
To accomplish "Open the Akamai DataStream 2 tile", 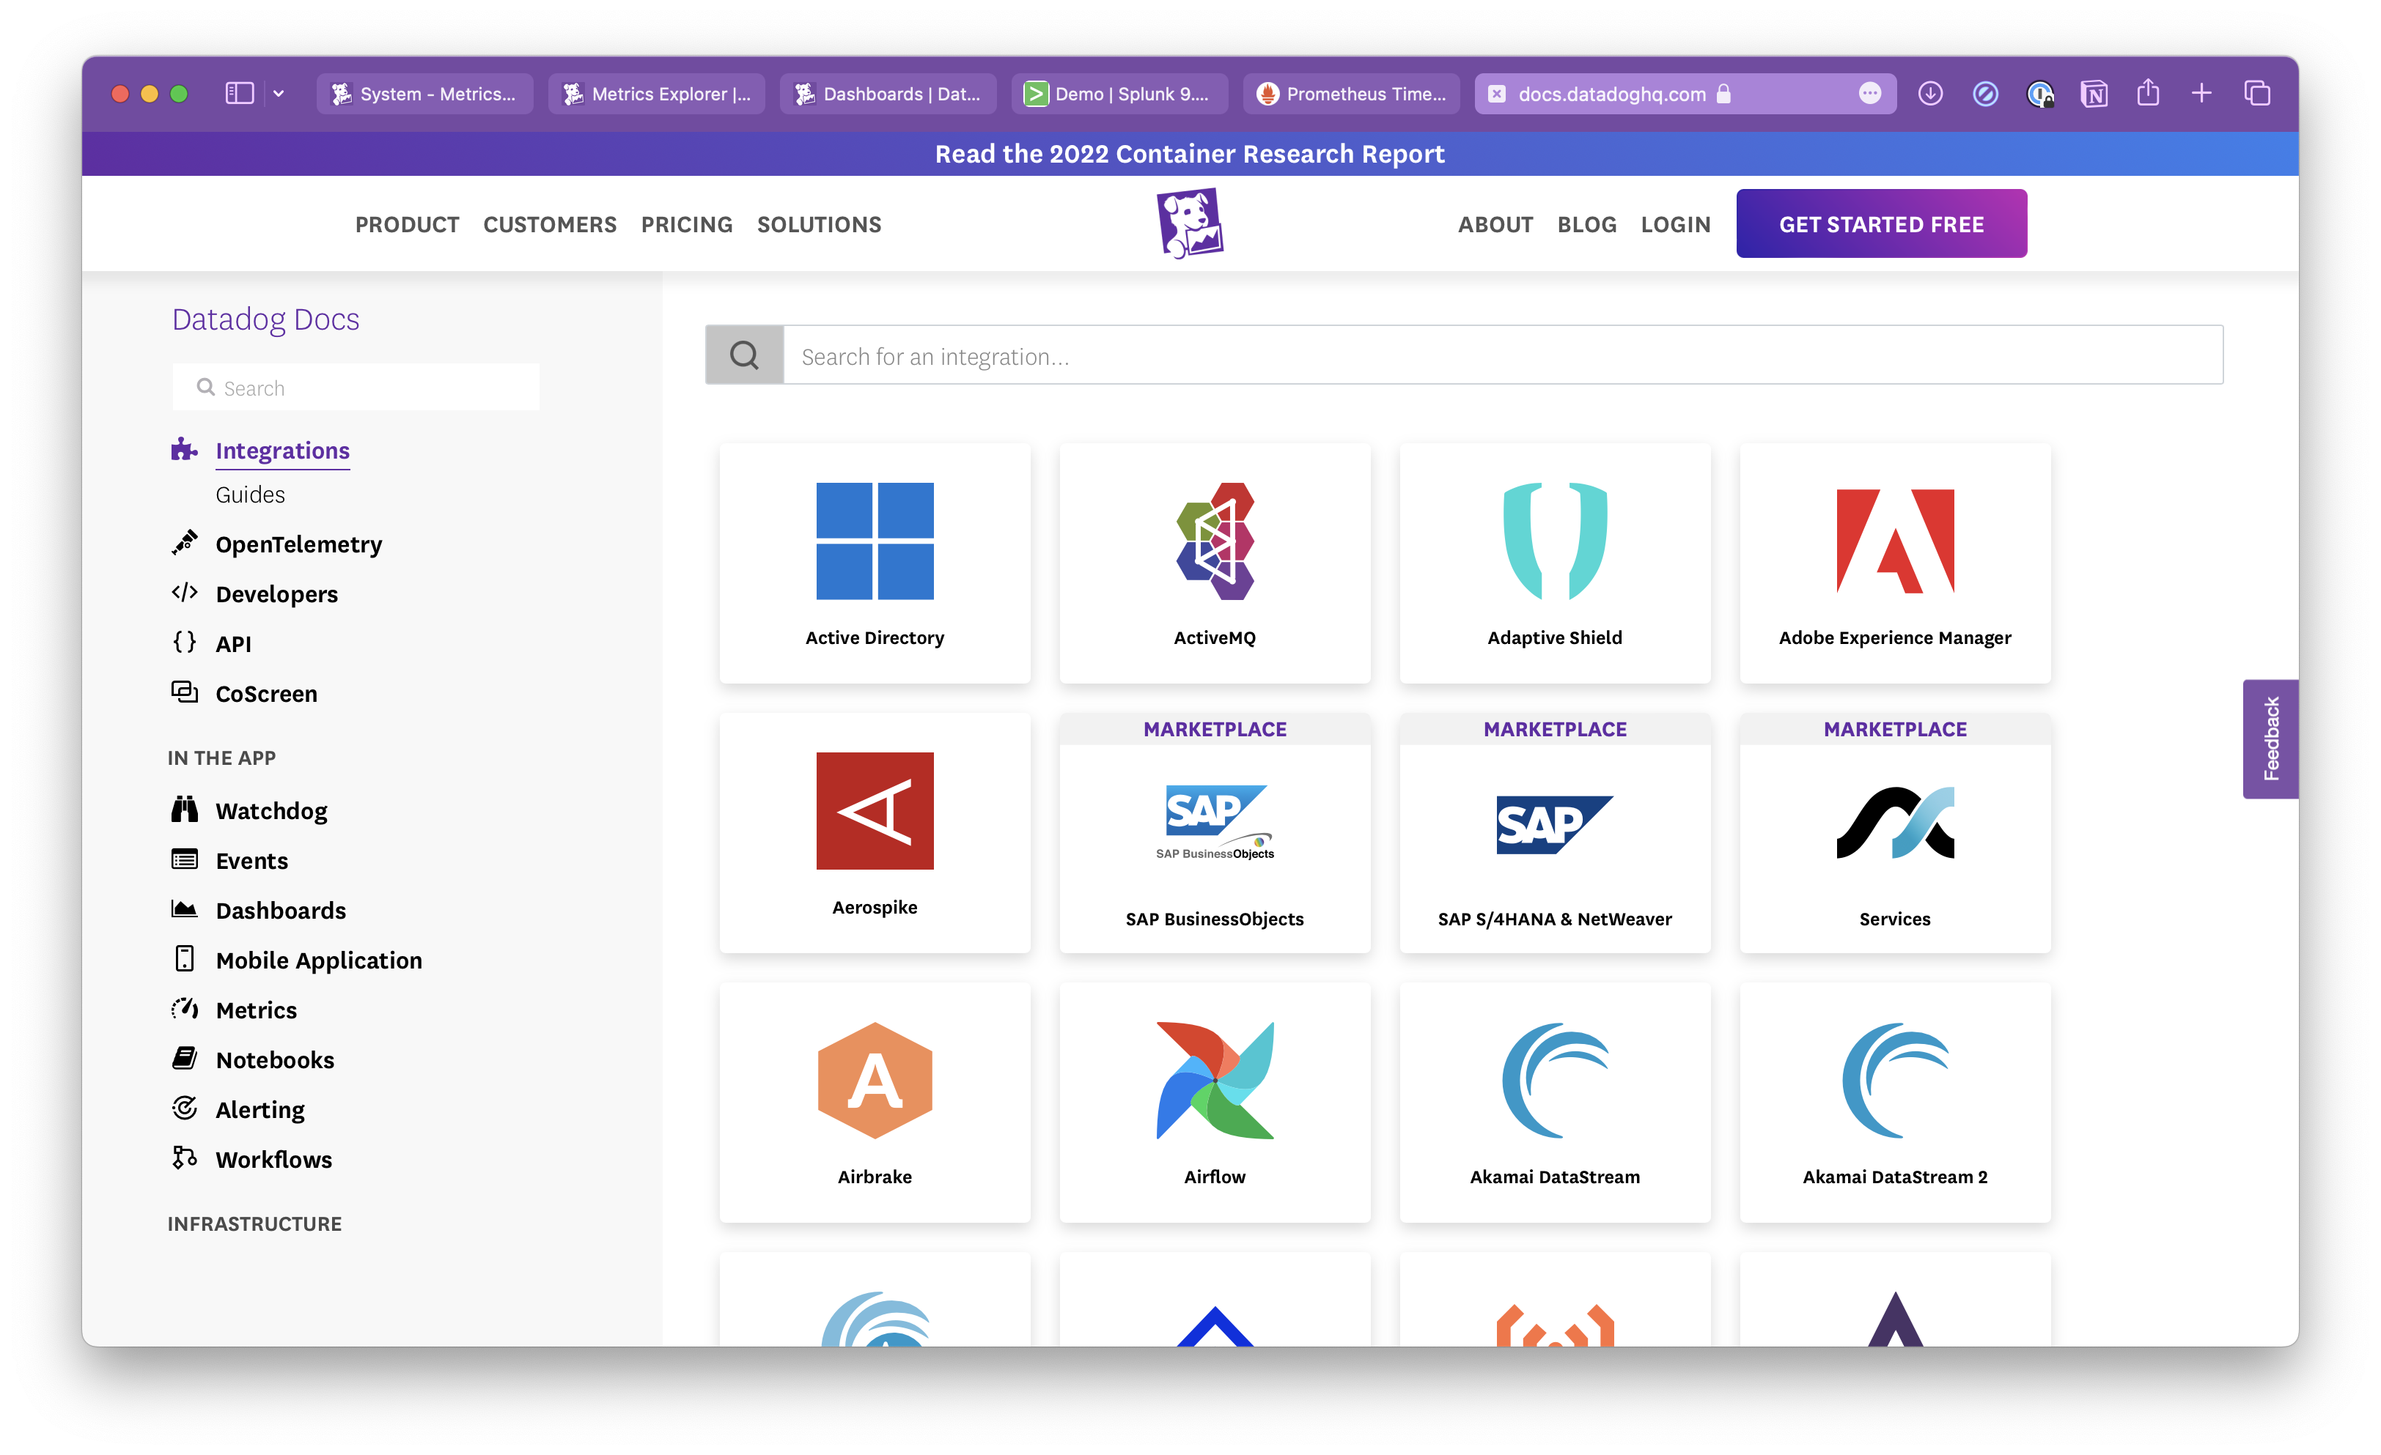I will click(1895, 1103).
